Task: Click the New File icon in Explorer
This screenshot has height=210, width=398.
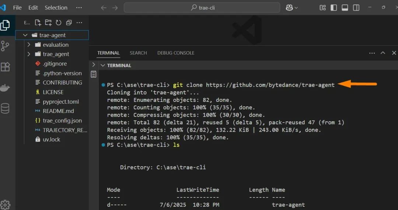Action: tap(38, 23)
